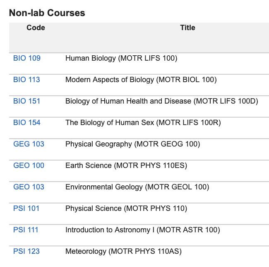Open the GEO 103 course link
269x267 pixels.
coord(29,187)
